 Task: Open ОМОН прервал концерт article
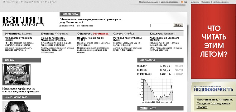tap(166, 49)
